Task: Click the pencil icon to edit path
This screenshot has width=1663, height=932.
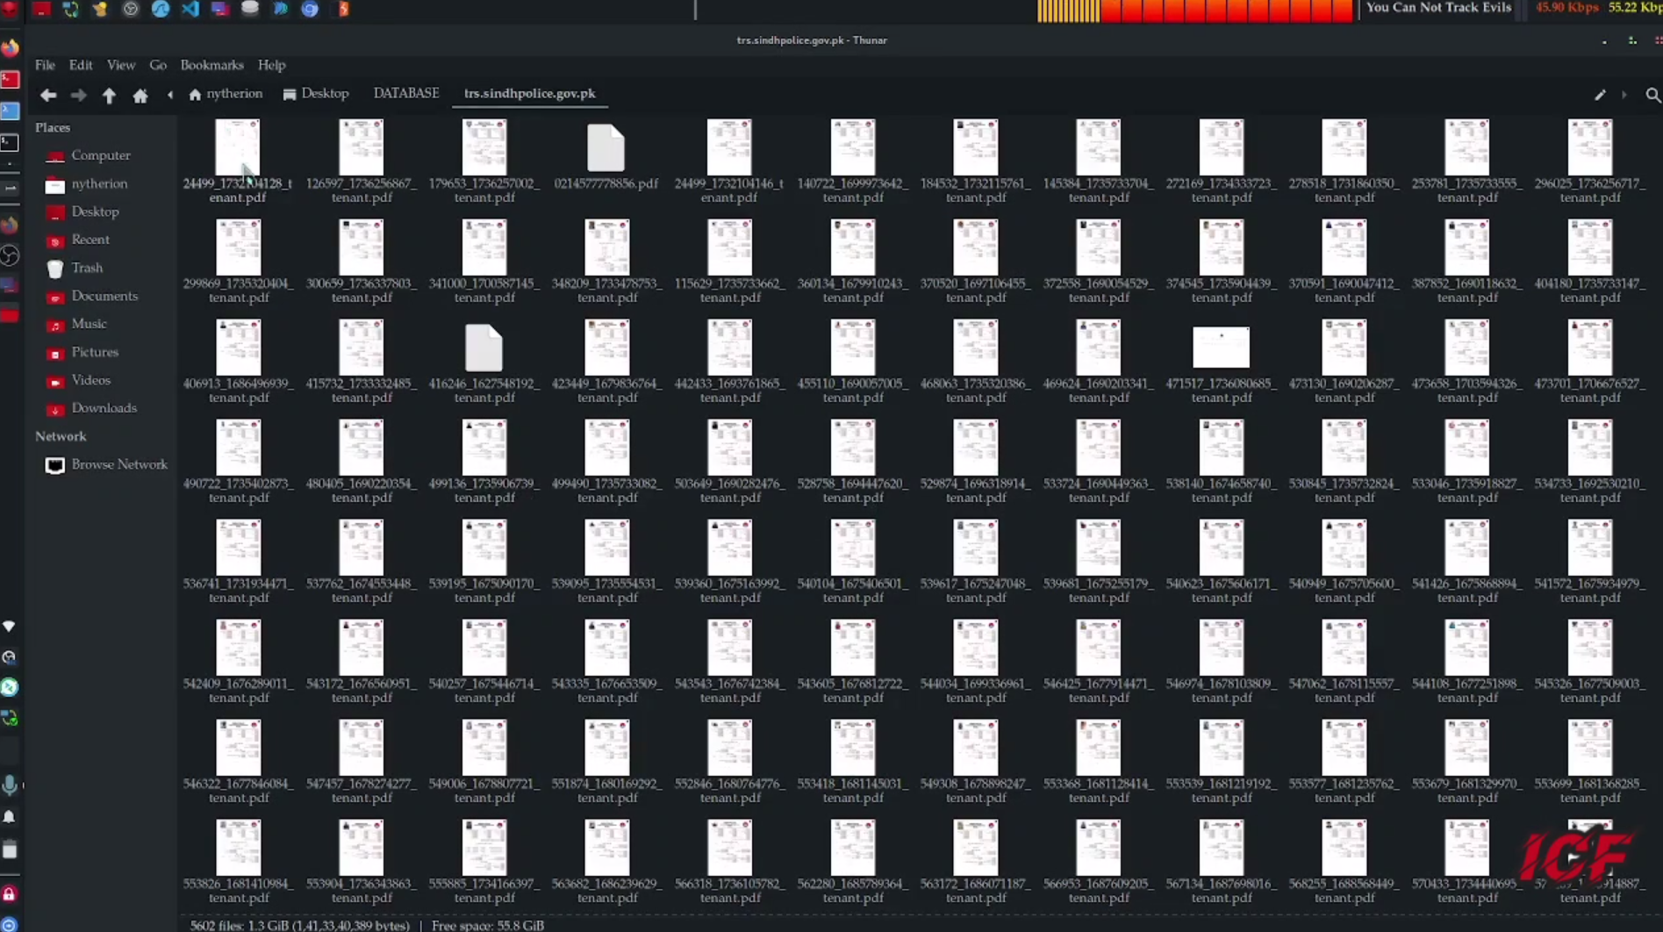Action: [x=1600, y=95]
